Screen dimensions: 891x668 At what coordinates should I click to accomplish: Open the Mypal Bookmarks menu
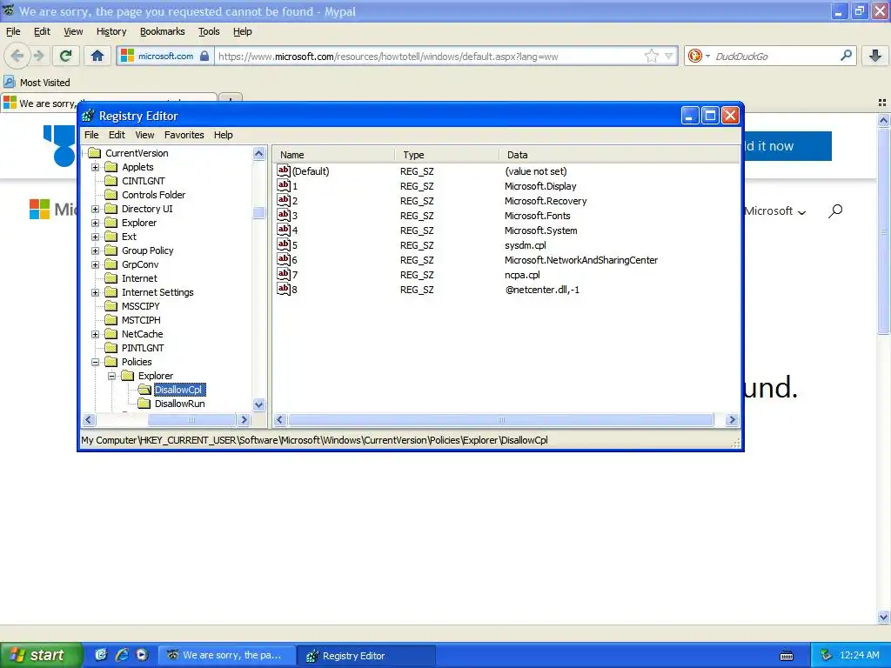point(163,31)
